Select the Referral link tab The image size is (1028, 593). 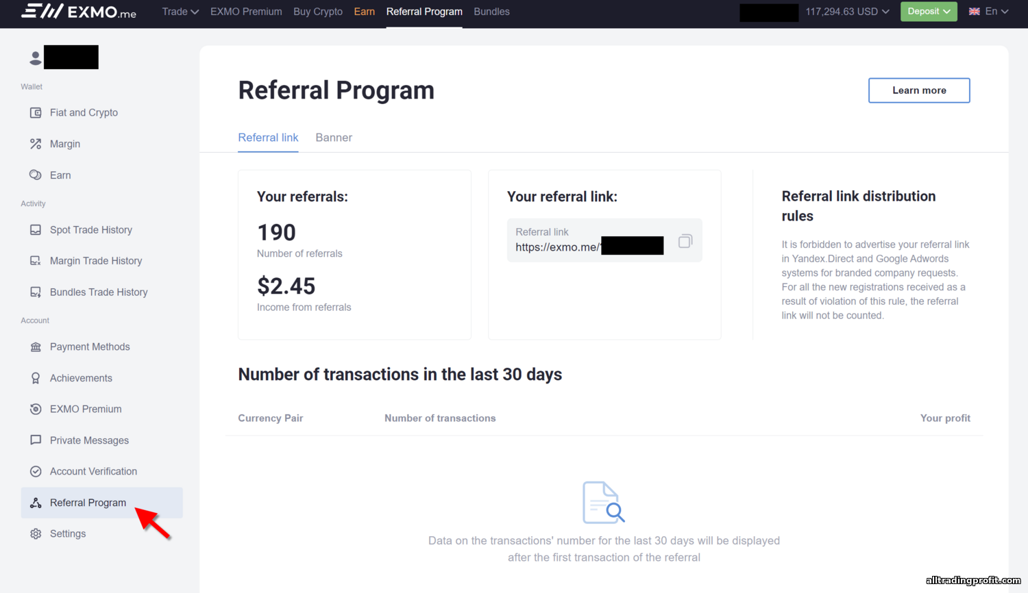pyautogui.click(x=268, y=138)
